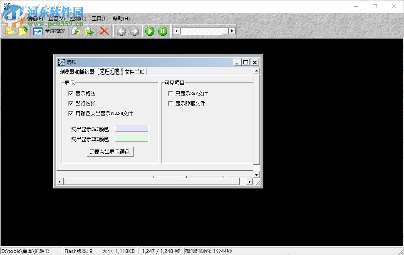Pause playback with the Pause icon
Viewport: 404px width, 255px height.
162,31
